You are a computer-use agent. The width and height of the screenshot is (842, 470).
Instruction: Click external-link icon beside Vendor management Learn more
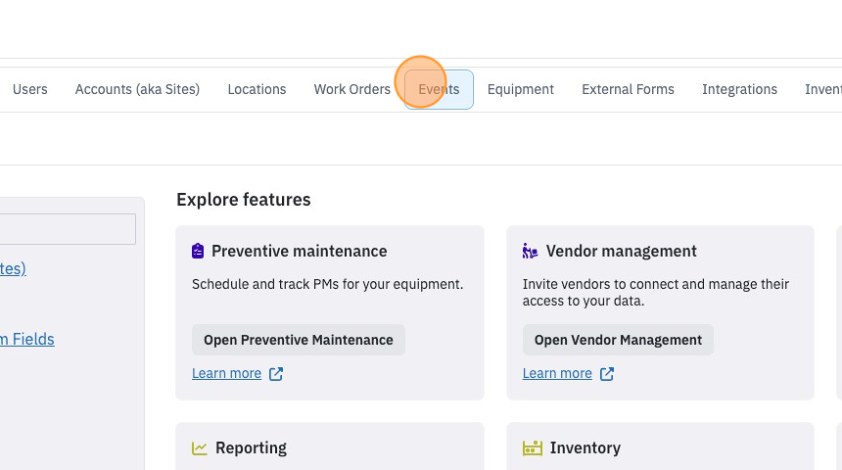tap(607, 374)
